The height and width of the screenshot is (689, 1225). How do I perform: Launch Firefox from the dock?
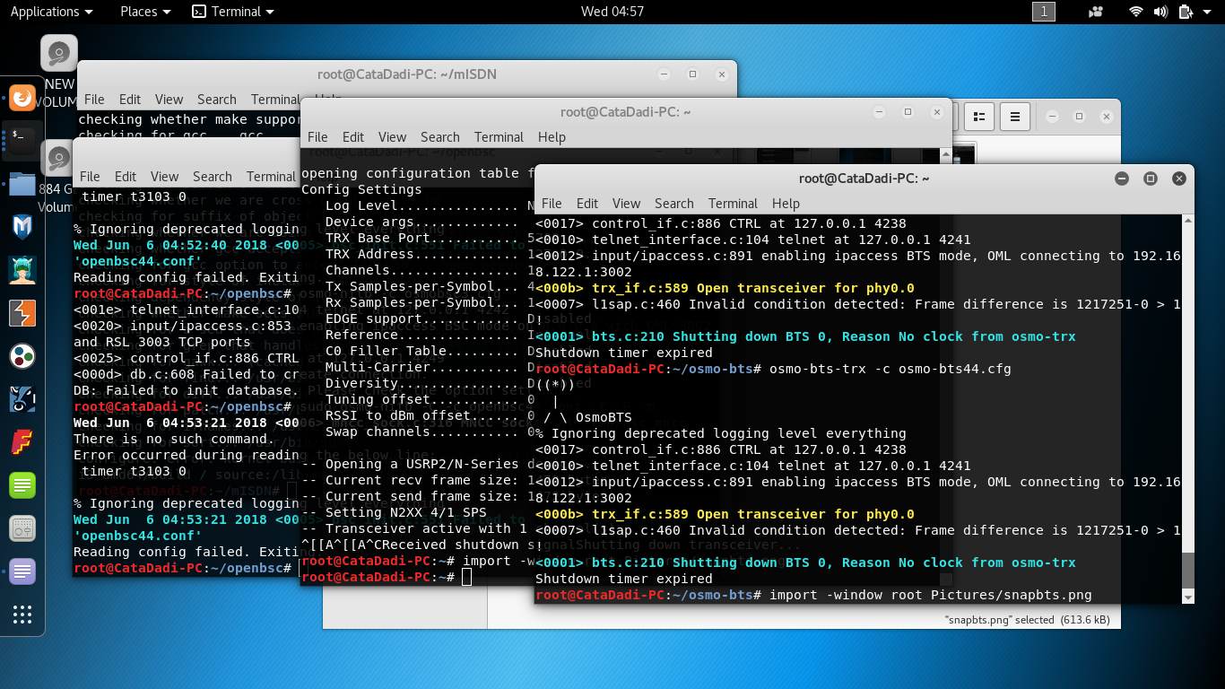coord(22,97)
